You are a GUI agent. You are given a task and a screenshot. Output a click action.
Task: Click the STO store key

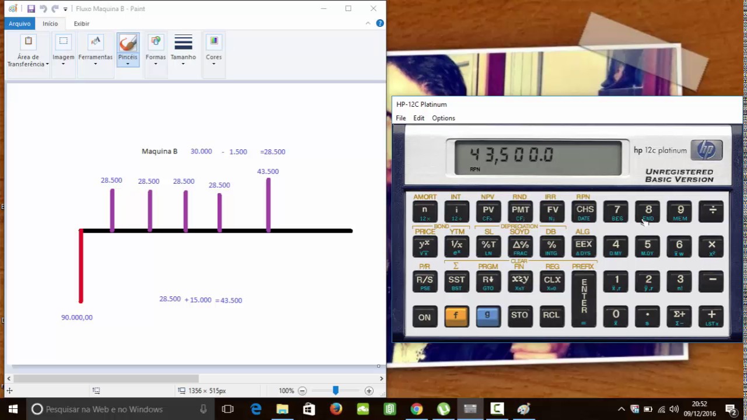[x=520, y=317]
